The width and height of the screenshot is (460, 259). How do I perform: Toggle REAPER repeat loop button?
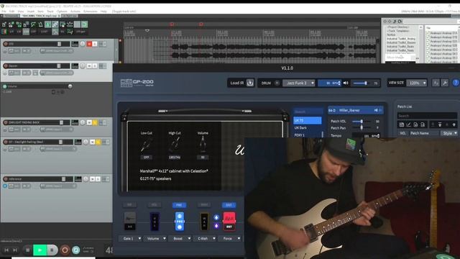tap(76, 250)
